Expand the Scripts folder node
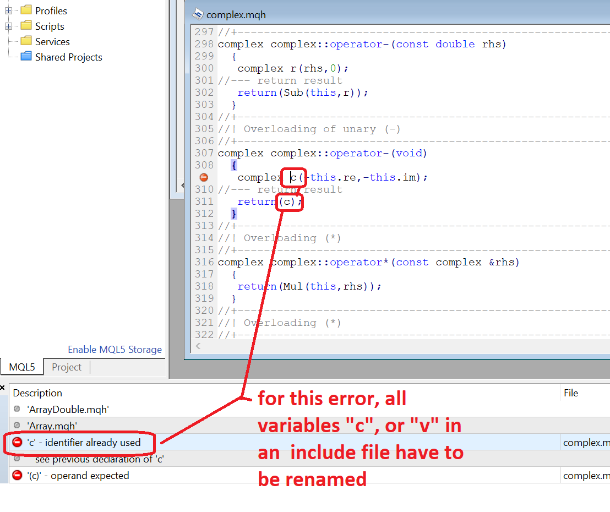Screen dimensions: 610x512 point(9,26)
